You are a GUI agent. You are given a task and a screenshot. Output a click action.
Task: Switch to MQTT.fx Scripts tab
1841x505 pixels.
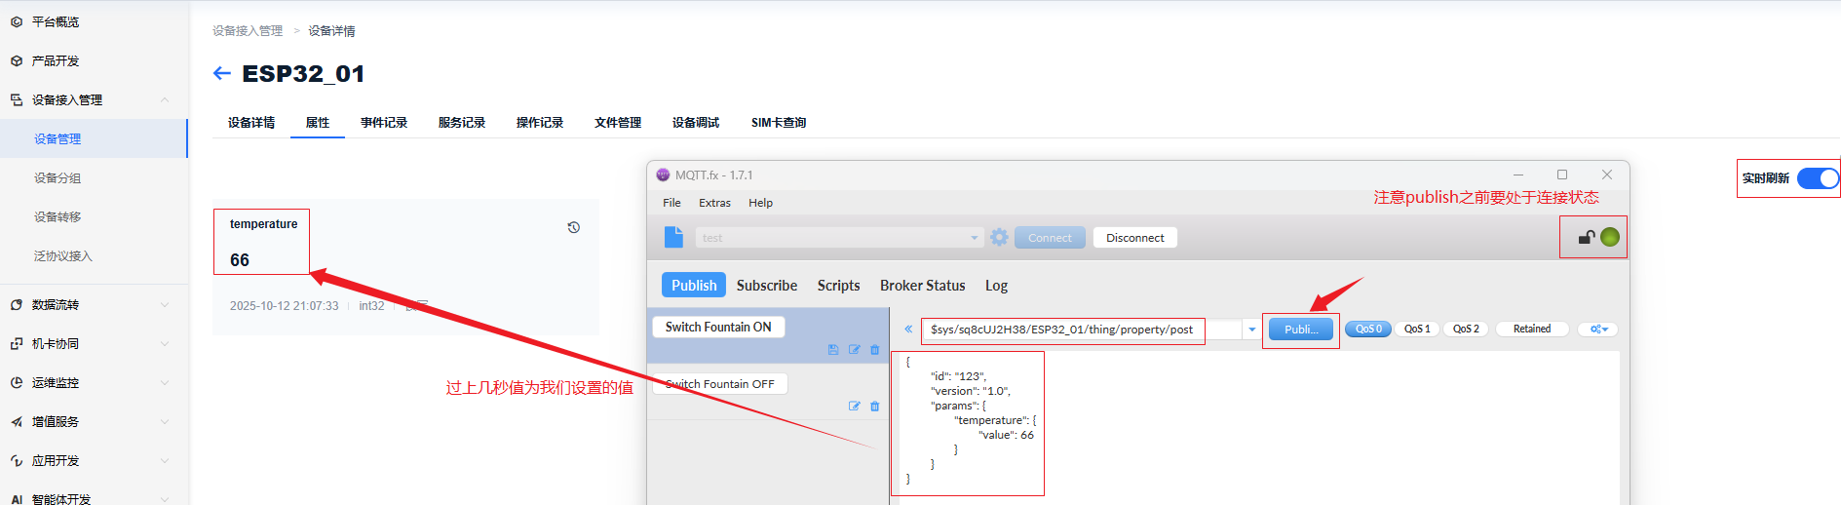tap(838, 286)
